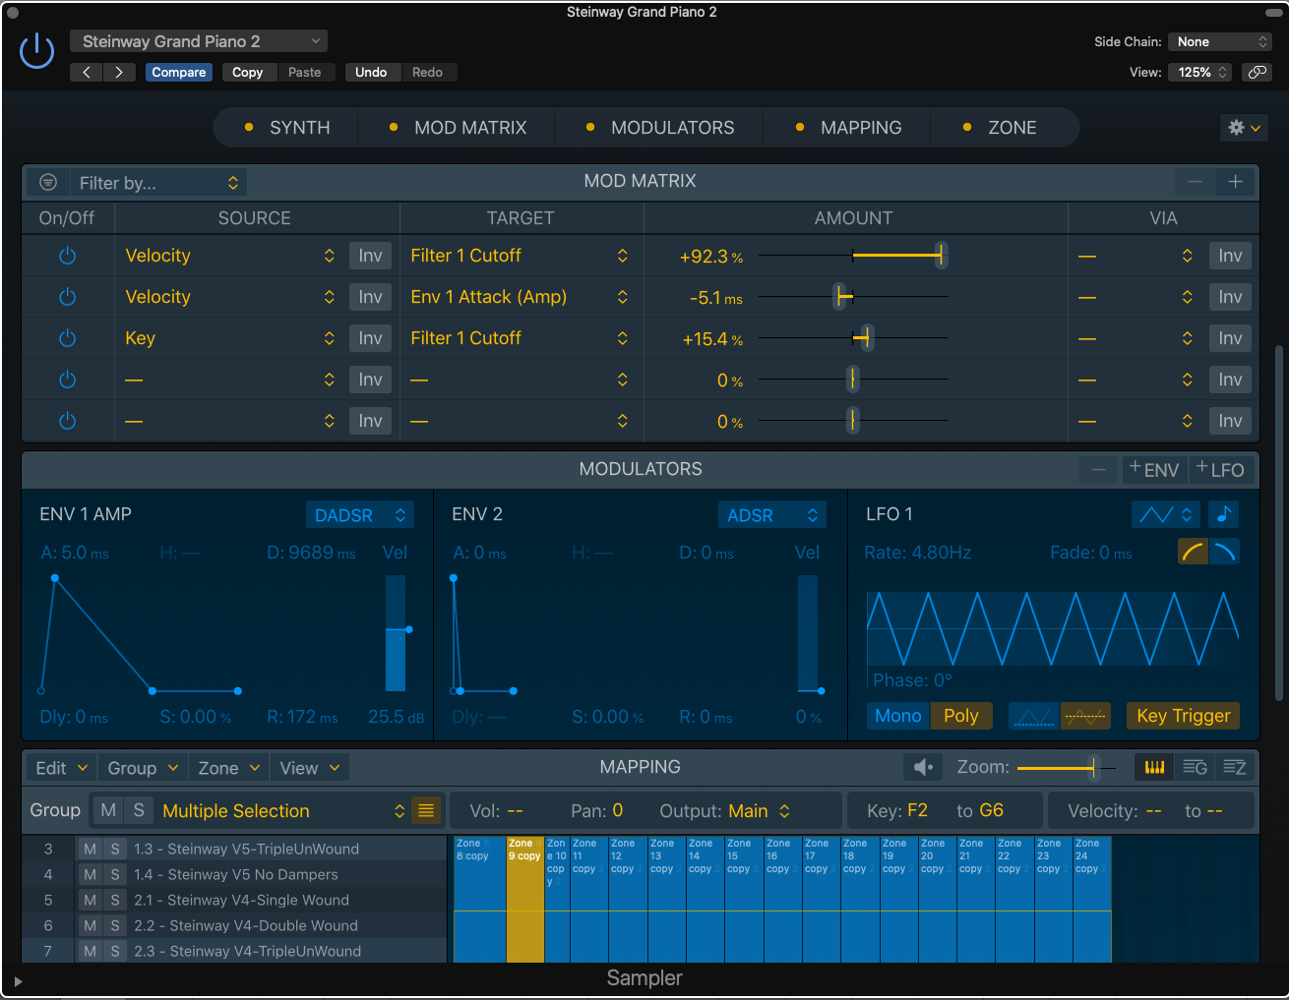The height and width of the screenshot is (1000, 1289).
Task: Click the group list icon button
Action: (x=426, y=810)
